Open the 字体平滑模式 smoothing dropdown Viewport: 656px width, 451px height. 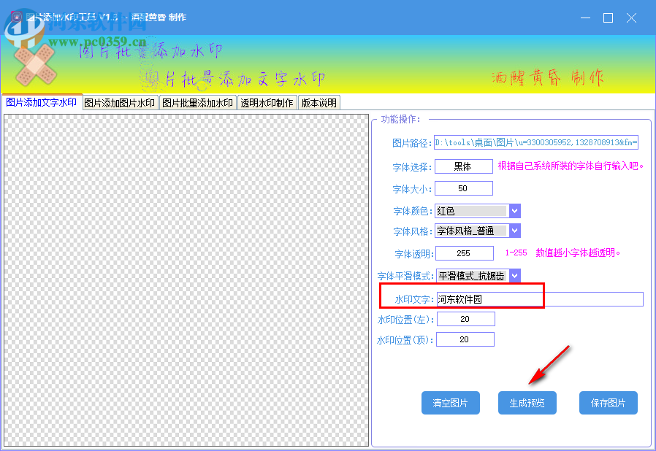click(x=514, y=276)
